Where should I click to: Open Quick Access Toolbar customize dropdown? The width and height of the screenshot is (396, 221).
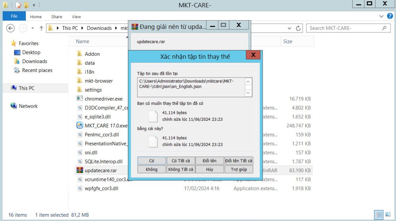coord(34,5)
